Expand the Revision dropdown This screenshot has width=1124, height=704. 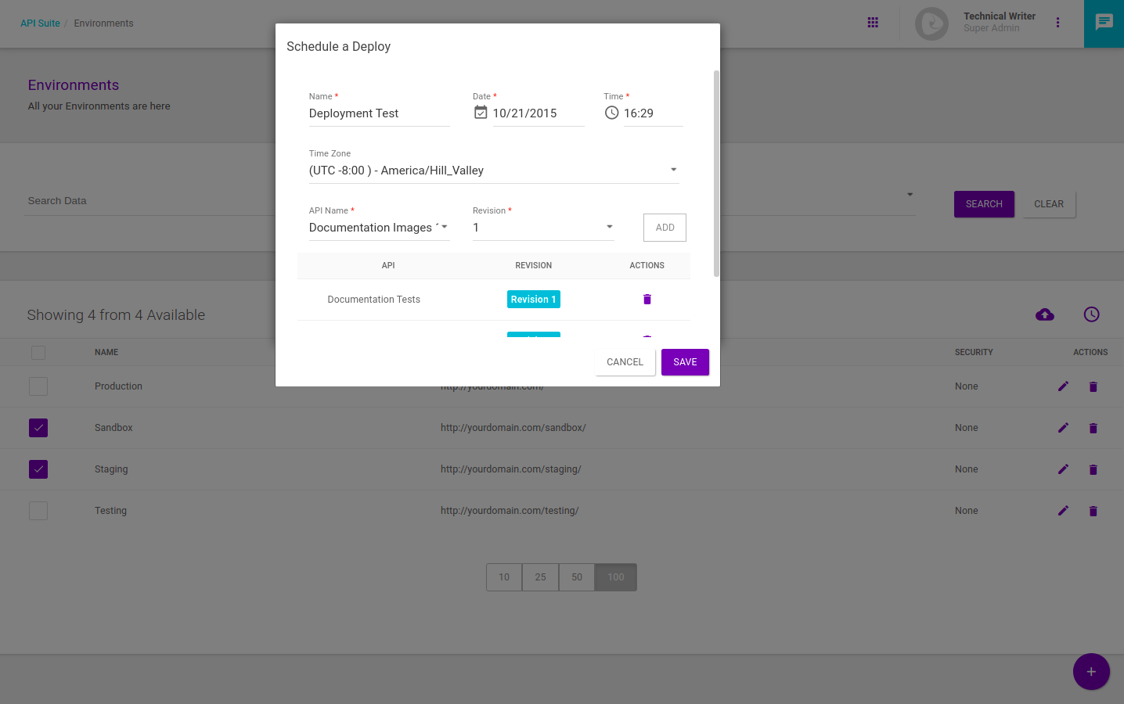tap(609, 226)
